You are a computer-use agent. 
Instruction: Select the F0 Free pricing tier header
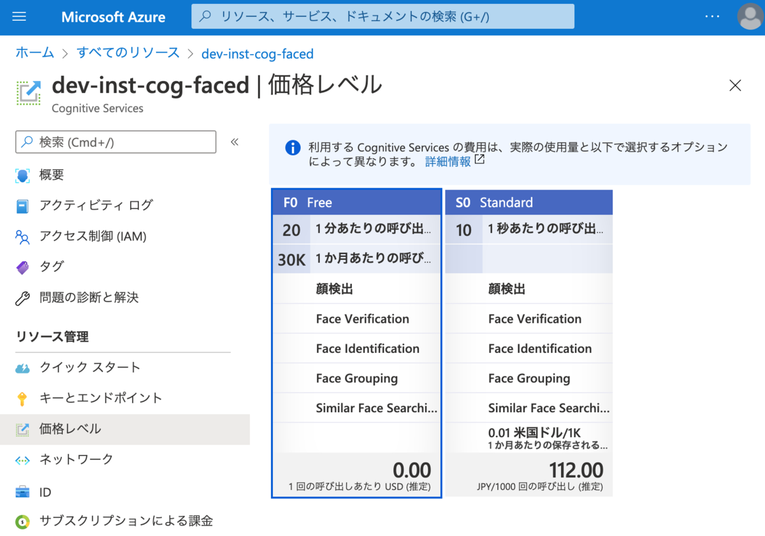(356, 202)
